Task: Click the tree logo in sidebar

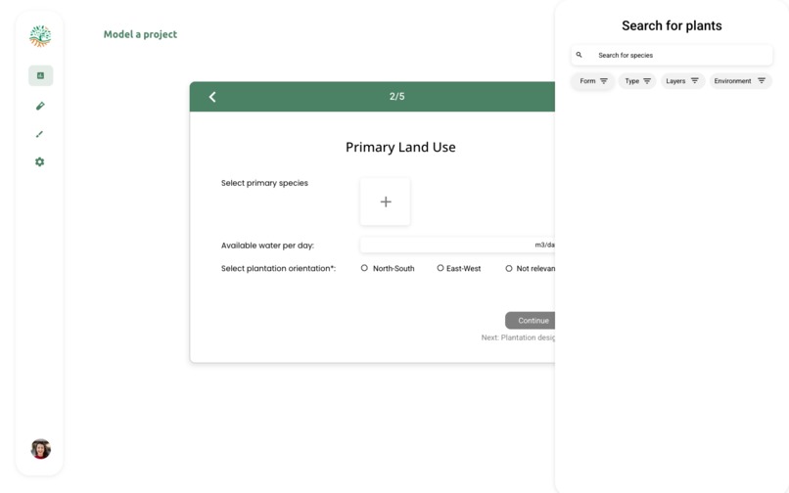Action: coord(40,36)
